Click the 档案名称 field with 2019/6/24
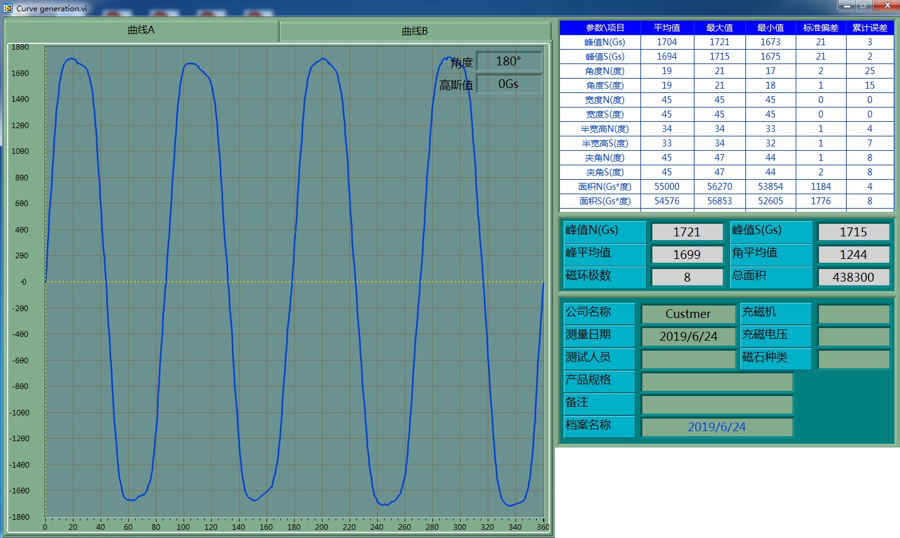Image resolution: width=900 pixels, height=538 pixels. (717, 427)
